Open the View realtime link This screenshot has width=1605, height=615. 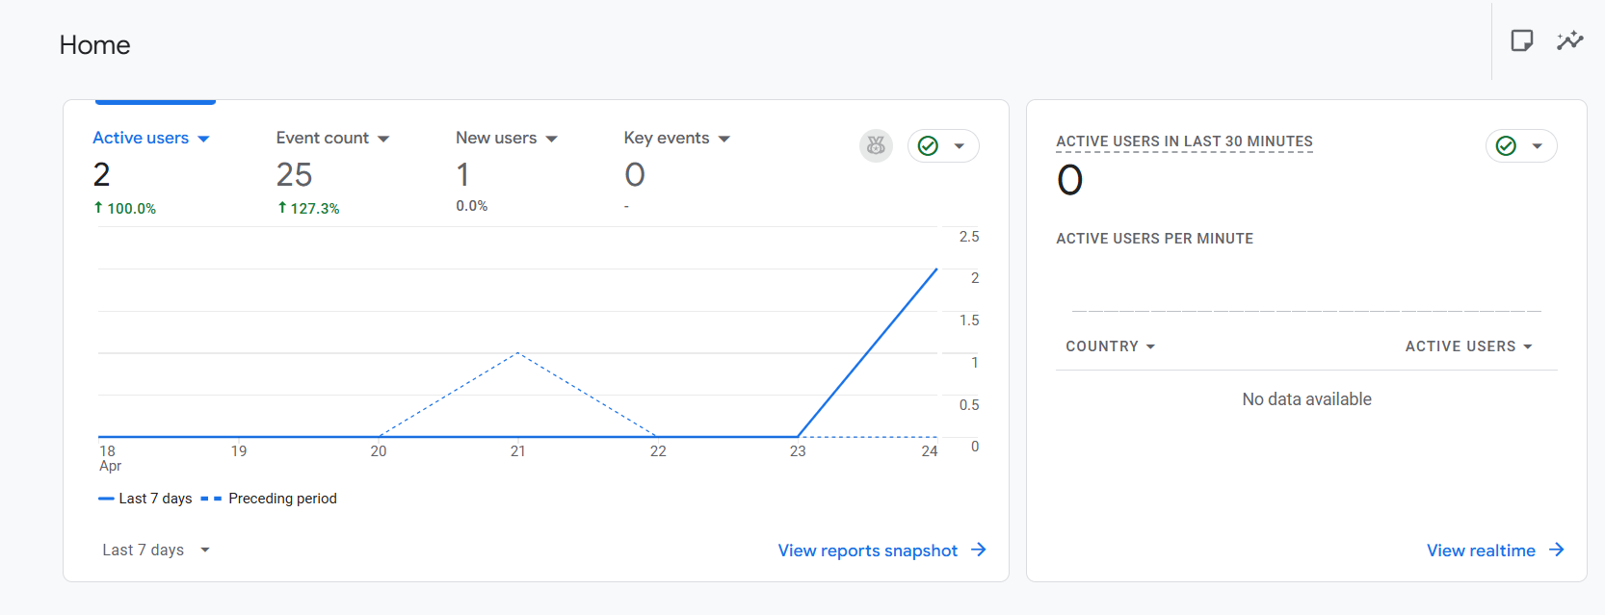pyautogui.click(x=1481, y=551)
